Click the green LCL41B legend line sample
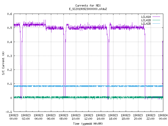The width and height of the screenshot is (168, 126). point(156,20)
